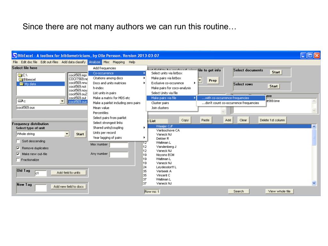Select the Co-occurrence menu entry
Viewport: 328px width, 246px height.
[x=117, y=73]
